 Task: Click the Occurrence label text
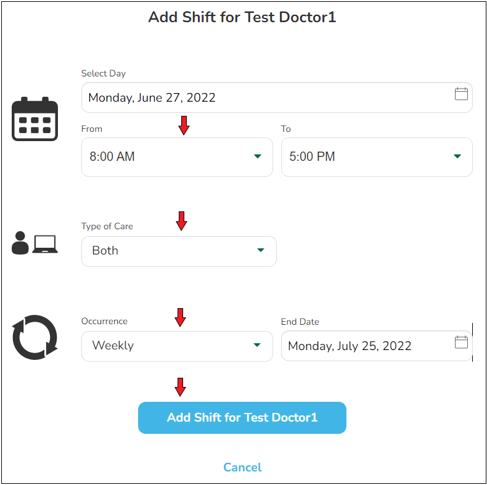click(105, 321)
